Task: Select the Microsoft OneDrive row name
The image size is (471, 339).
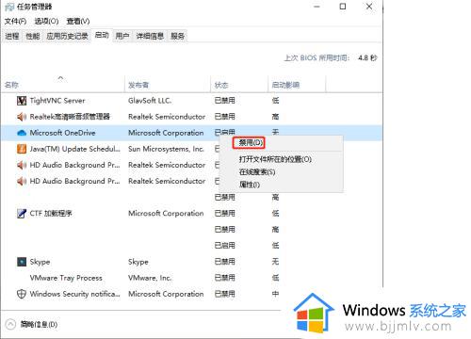Action: 62,133
